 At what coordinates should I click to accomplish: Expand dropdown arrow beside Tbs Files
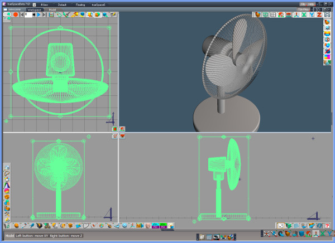(x=312, y=9)
